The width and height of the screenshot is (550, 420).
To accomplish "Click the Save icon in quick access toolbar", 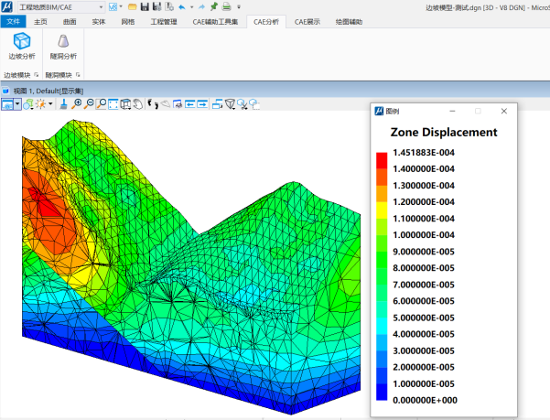I will tap(145, 6).
